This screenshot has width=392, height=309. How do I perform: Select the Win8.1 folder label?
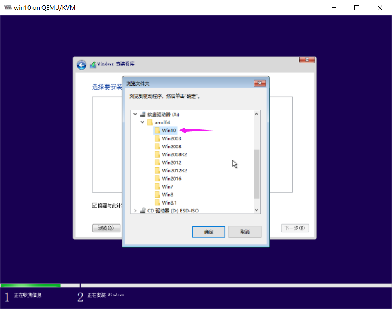(x=169, y=203)
